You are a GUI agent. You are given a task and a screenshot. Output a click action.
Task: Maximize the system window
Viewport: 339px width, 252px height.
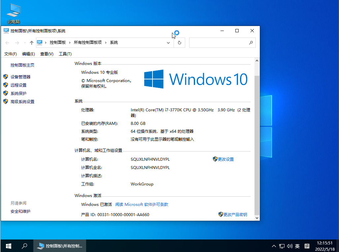pyautogui.click(x=237, y=31)
